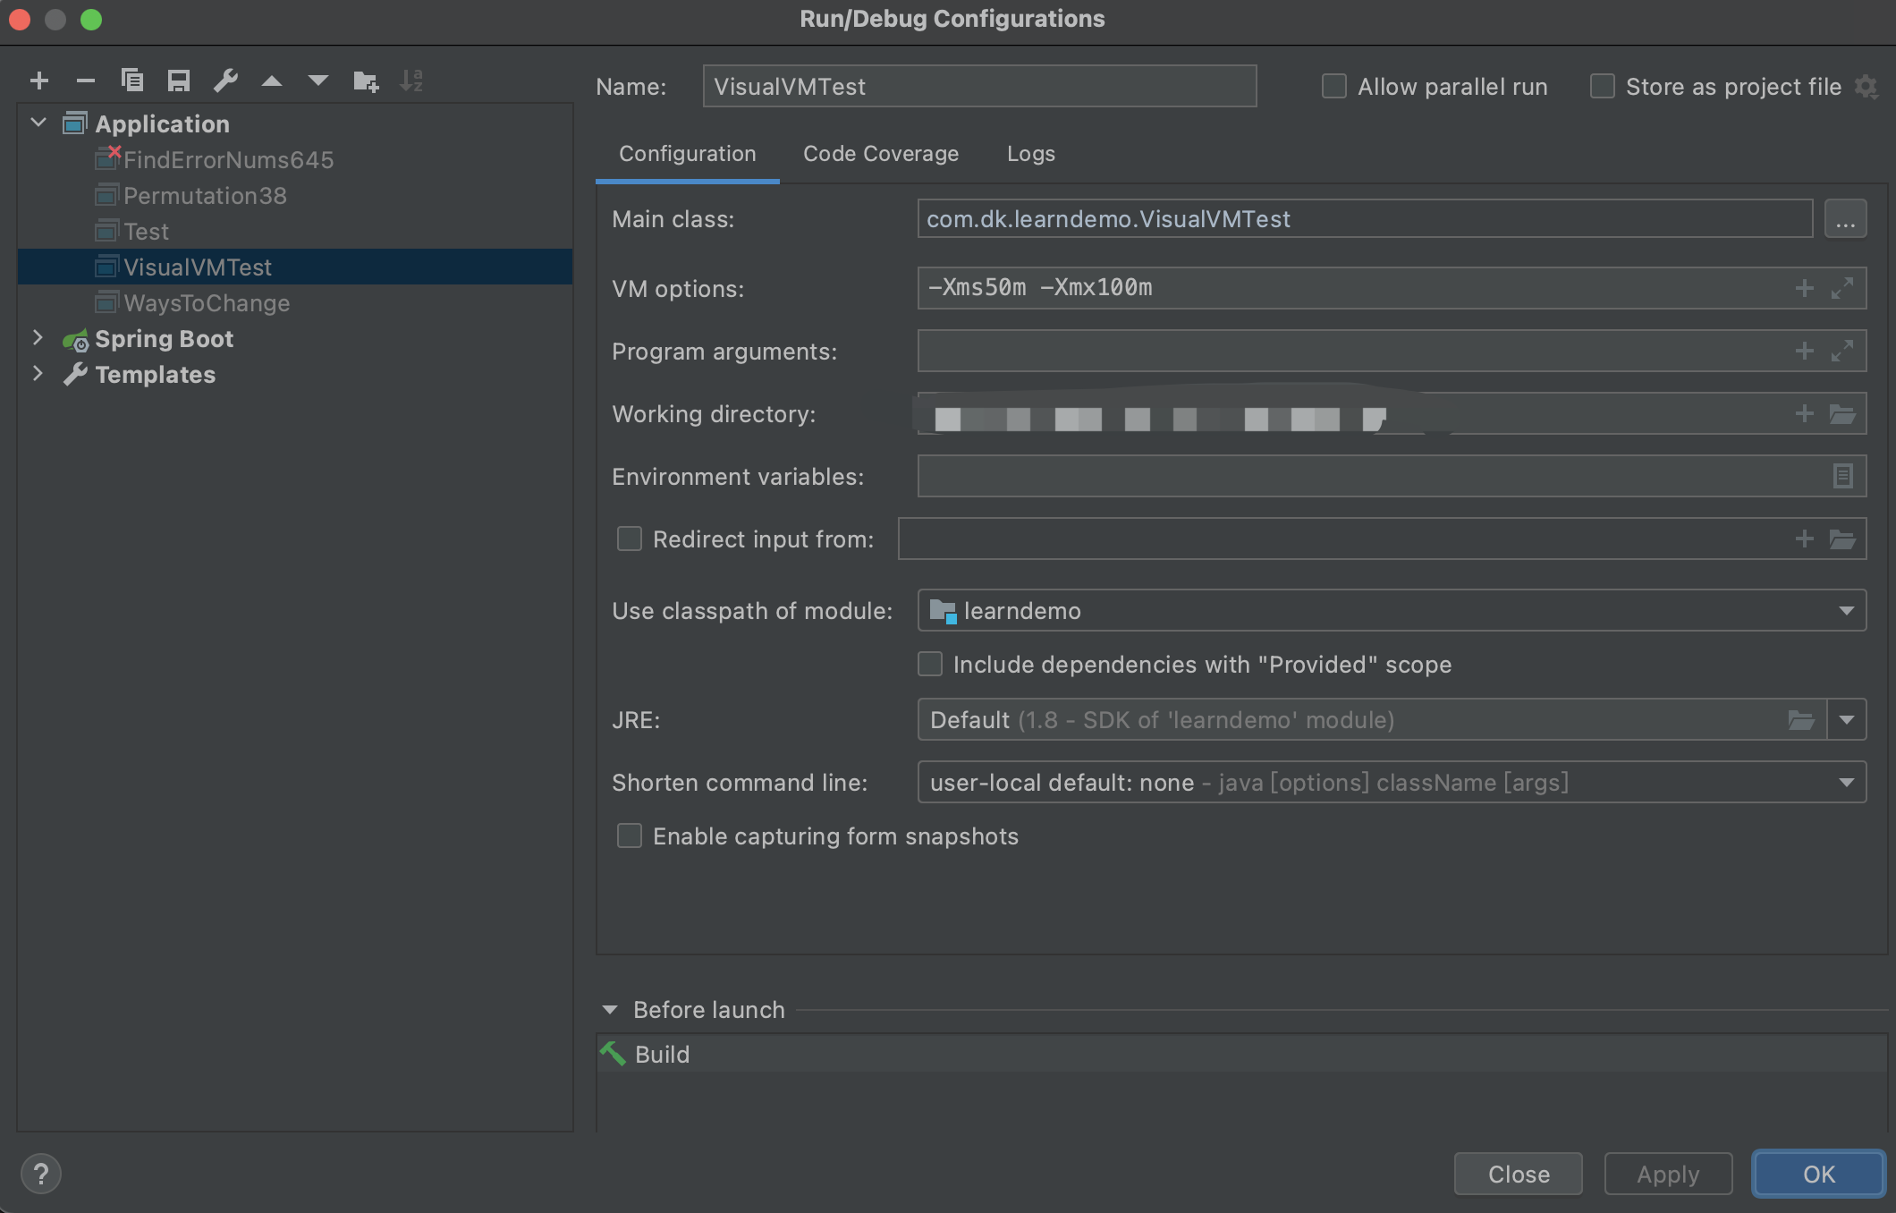Switch to the Logs tab
Viewport: 1896px width, 1213px height.
pos(1030,154)
